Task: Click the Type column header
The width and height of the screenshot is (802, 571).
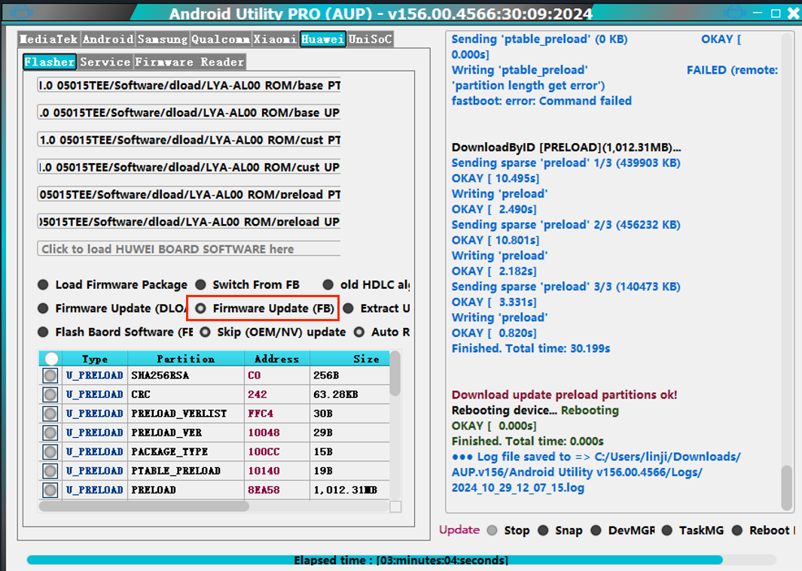Action: pyautogui.click(x=95, y=359)
